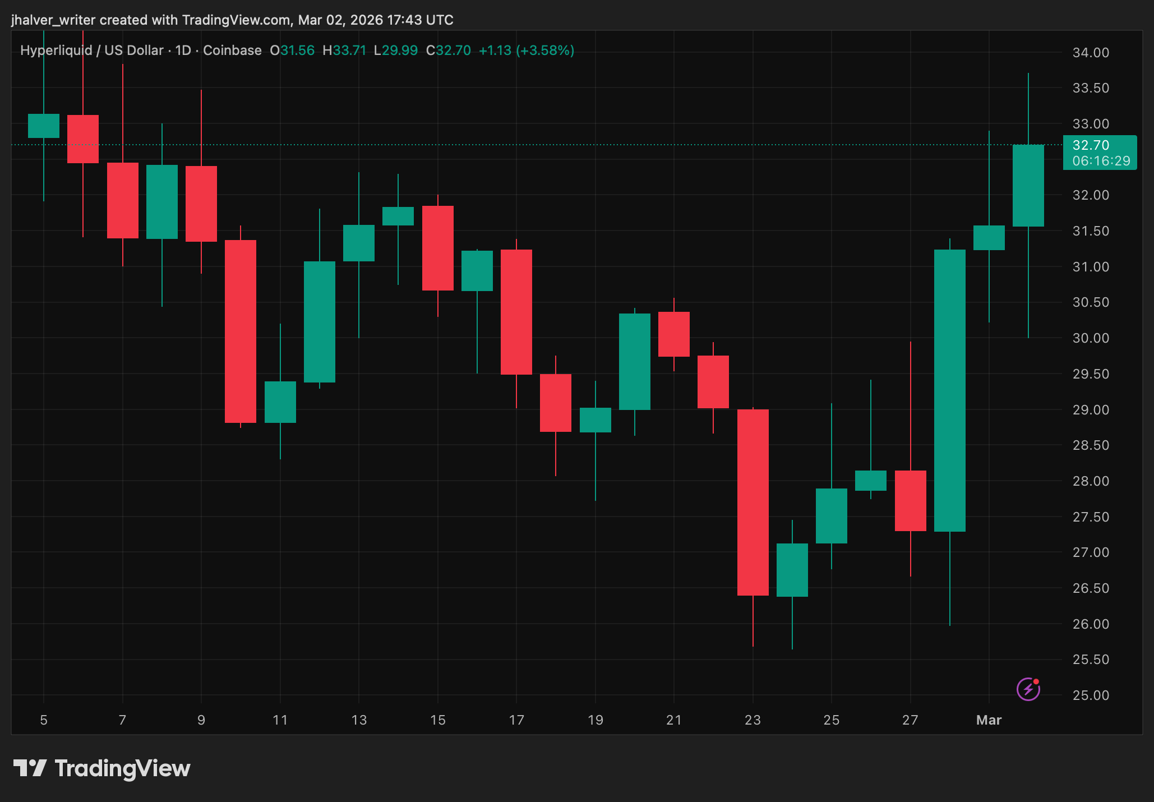Image resolution: width=1154 pixels, height=802 pixels.
Task: Click the large red candle on the 10th
Action: coord(241,331)
